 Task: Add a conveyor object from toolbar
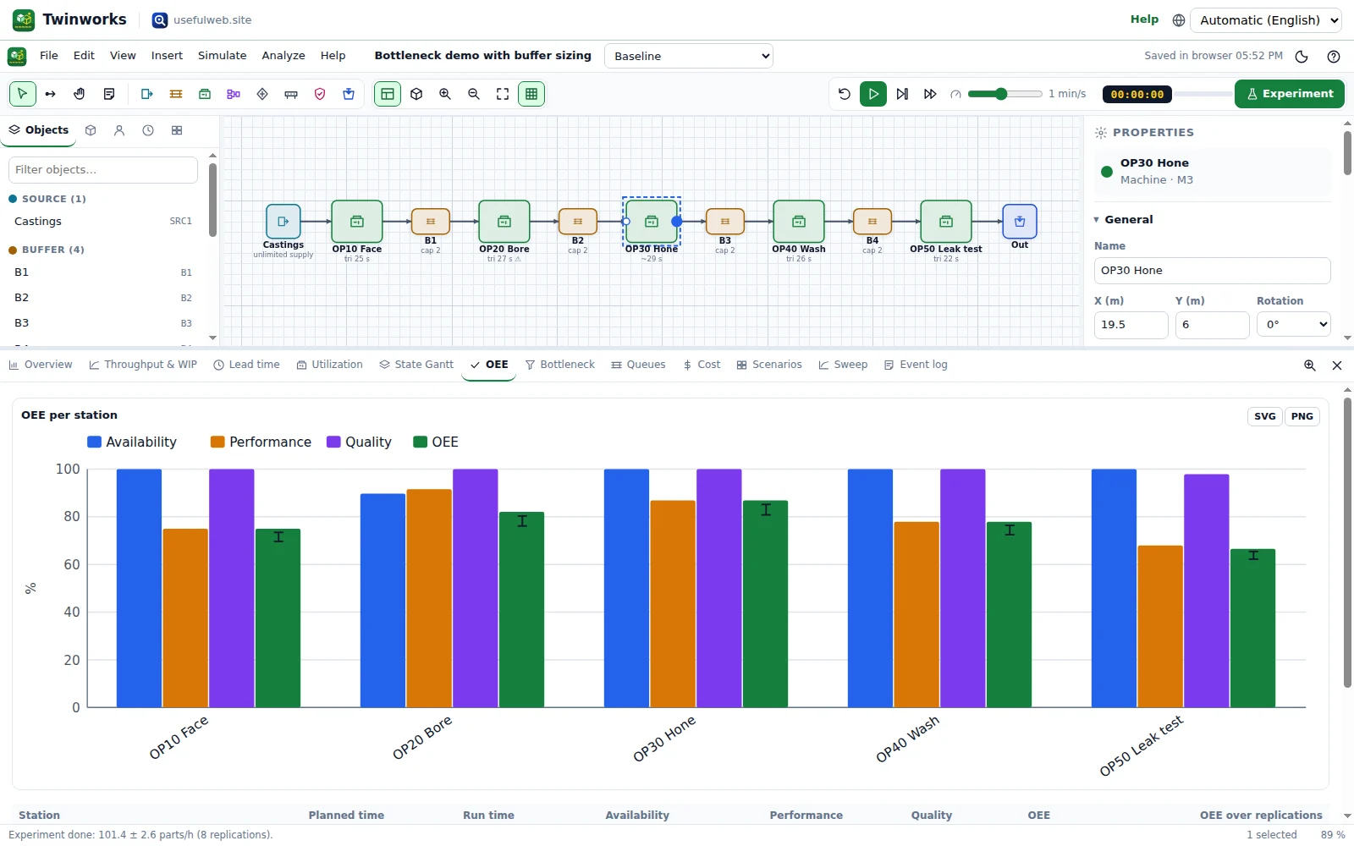(x=291, y=94)
